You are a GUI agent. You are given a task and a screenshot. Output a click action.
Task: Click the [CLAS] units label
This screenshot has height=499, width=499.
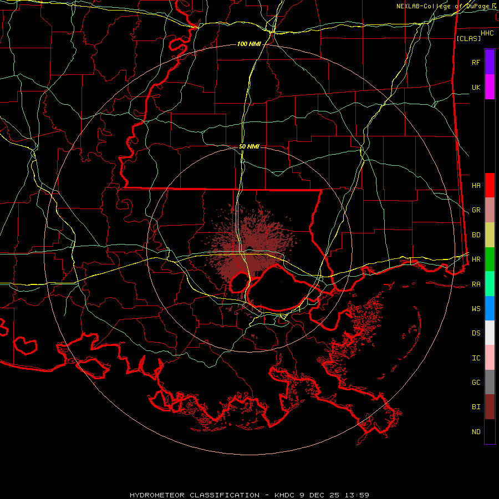click(469, 38)
